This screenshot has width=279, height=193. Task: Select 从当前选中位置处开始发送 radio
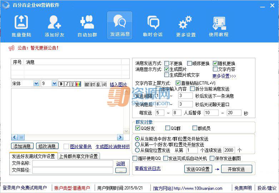(138, 139)
